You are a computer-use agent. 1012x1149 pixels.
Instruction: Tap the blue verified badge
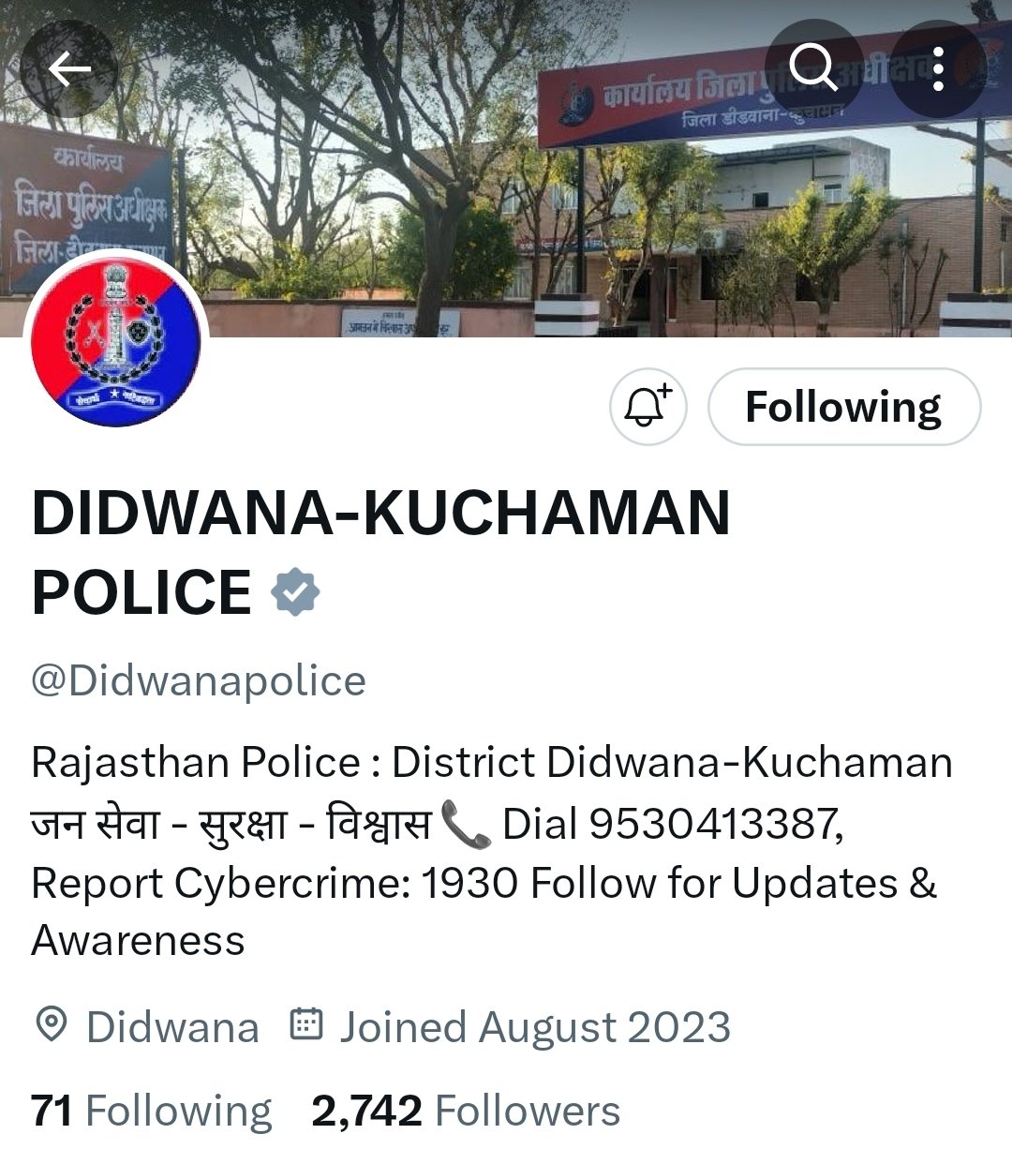pos(295,591)
